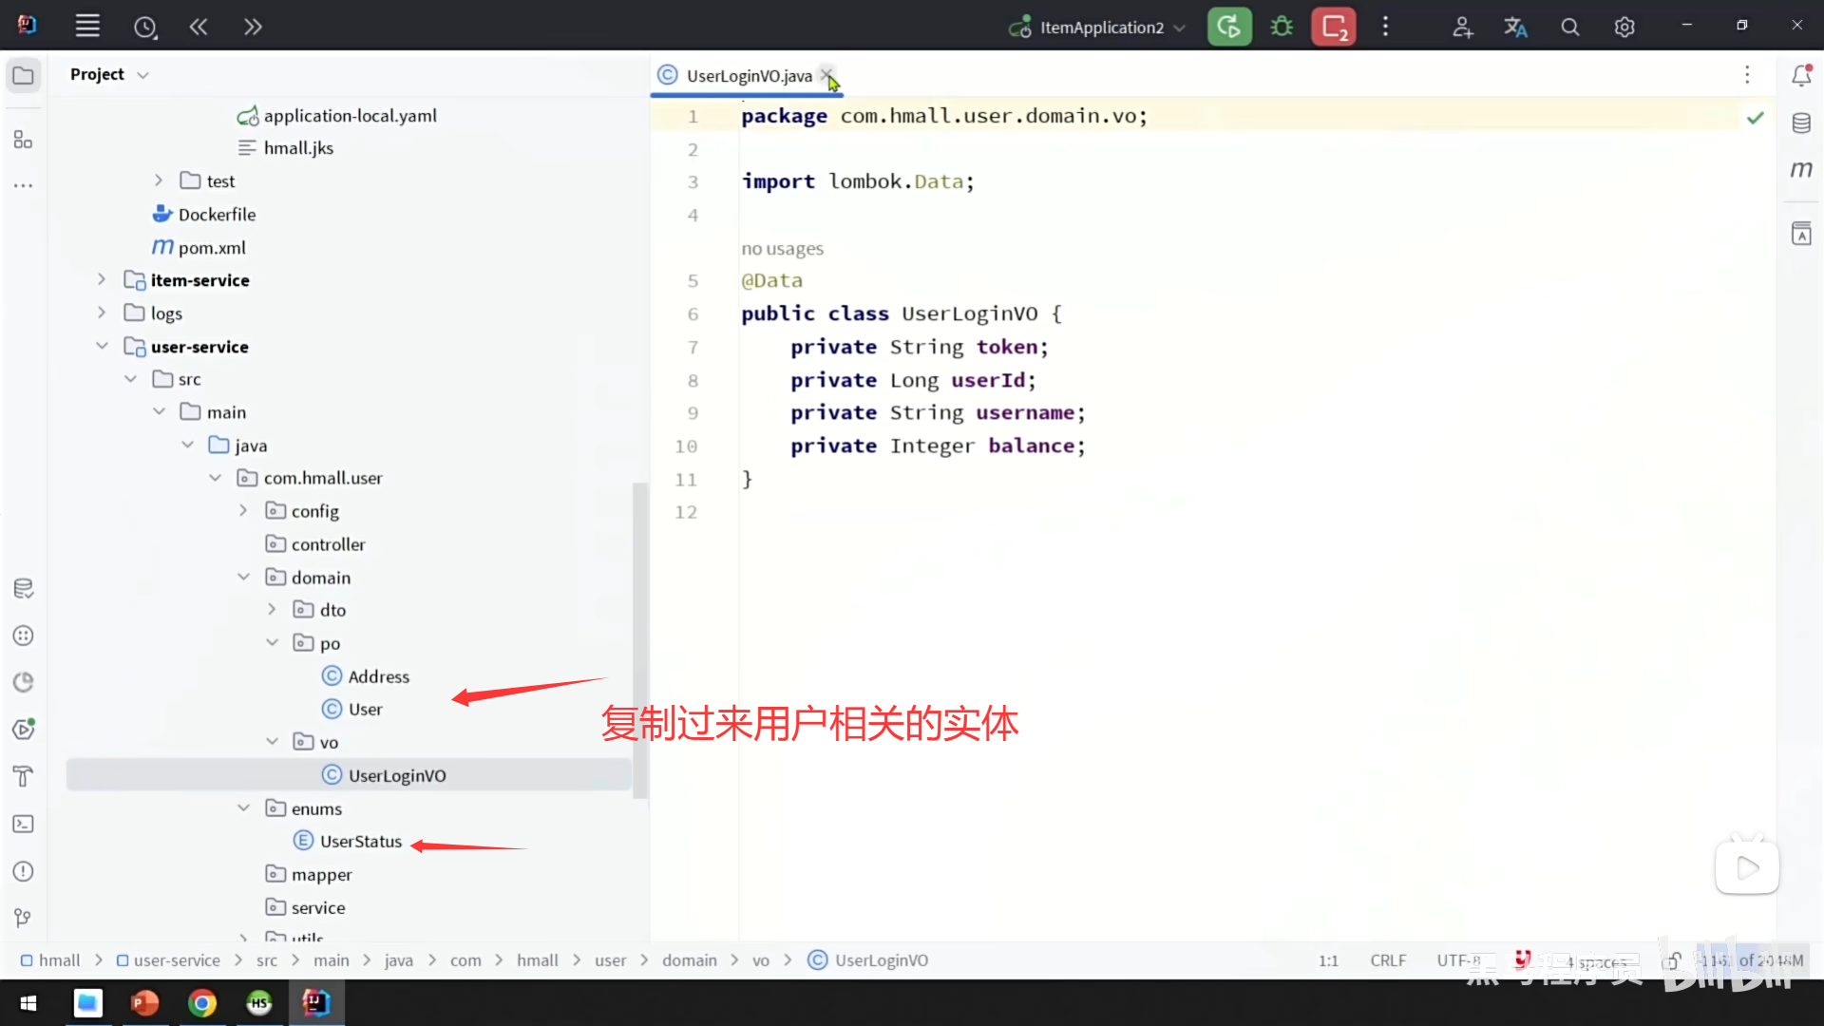The width and height of the screenshot is (1824, 1026).
Task: Toggle Structure tool window in sidebar
Action: (x=24, y=141)
